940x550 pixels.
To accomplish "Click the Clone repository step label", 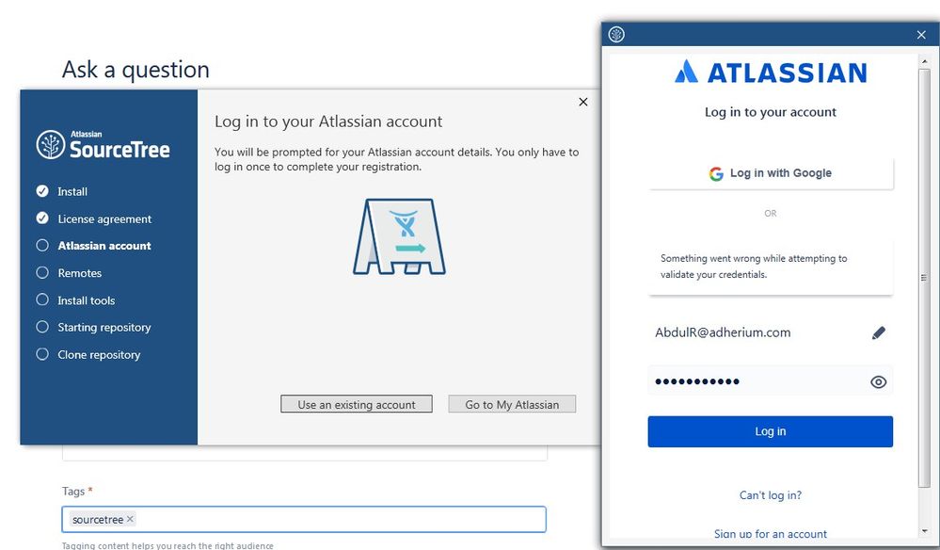I will click(99, 354).
